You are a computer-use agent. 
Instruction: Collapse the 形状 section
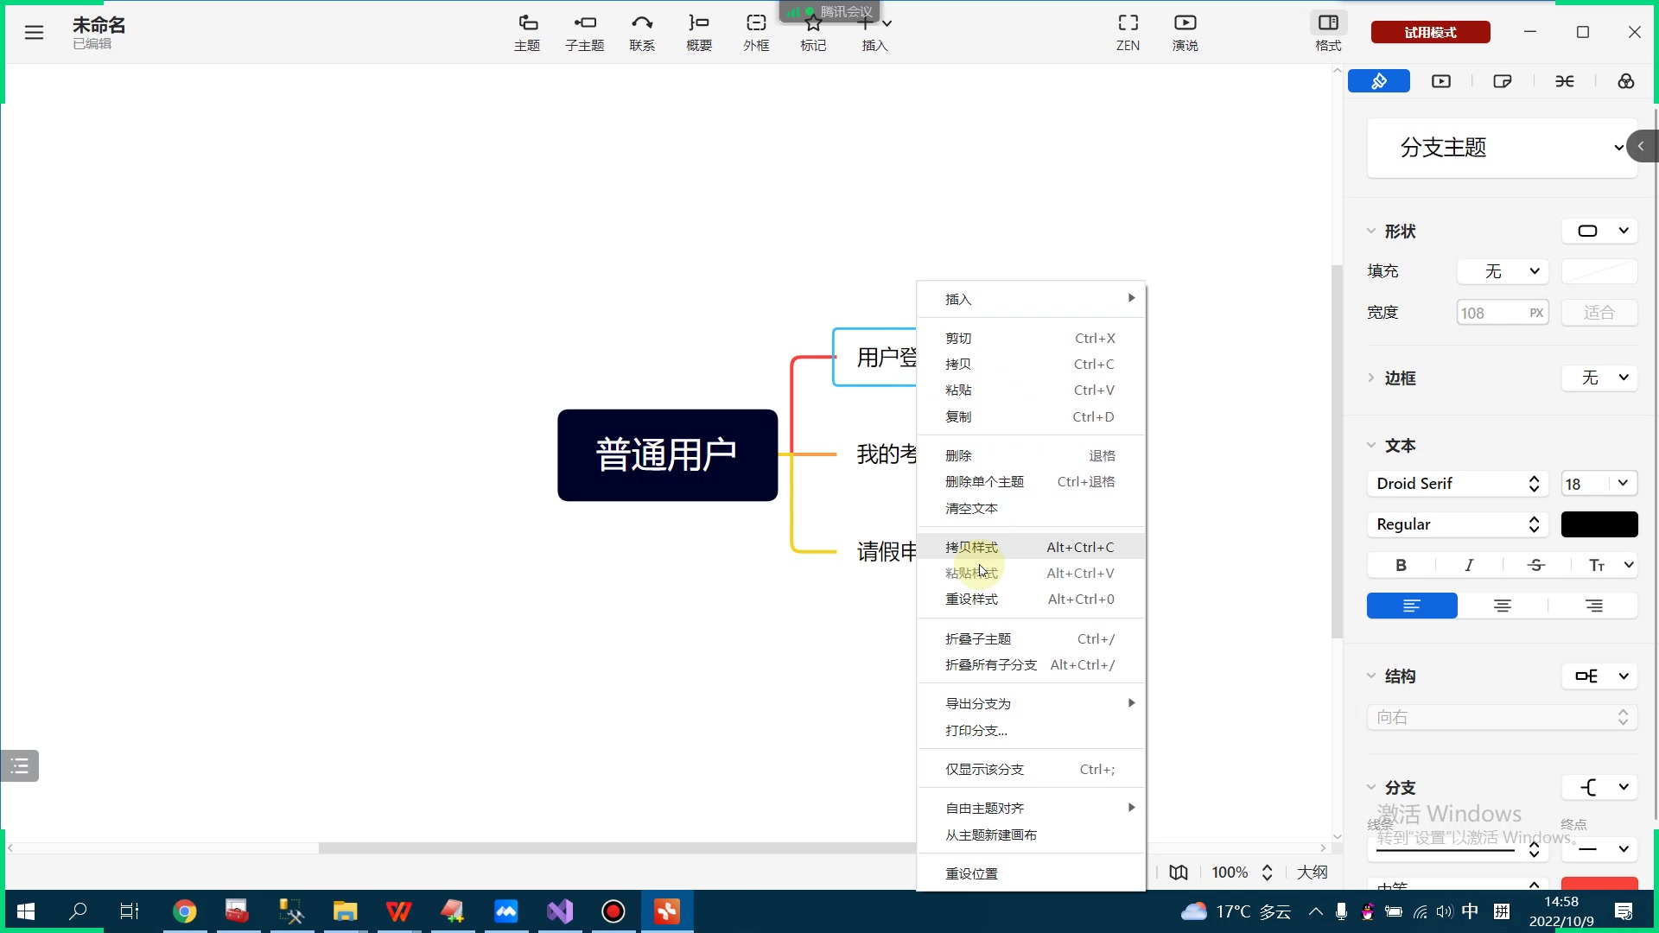coord(1371,232)
